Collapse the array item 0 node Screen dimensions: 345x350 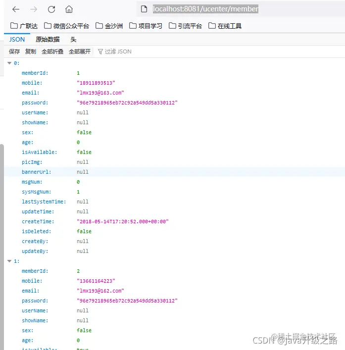(9, 63)
